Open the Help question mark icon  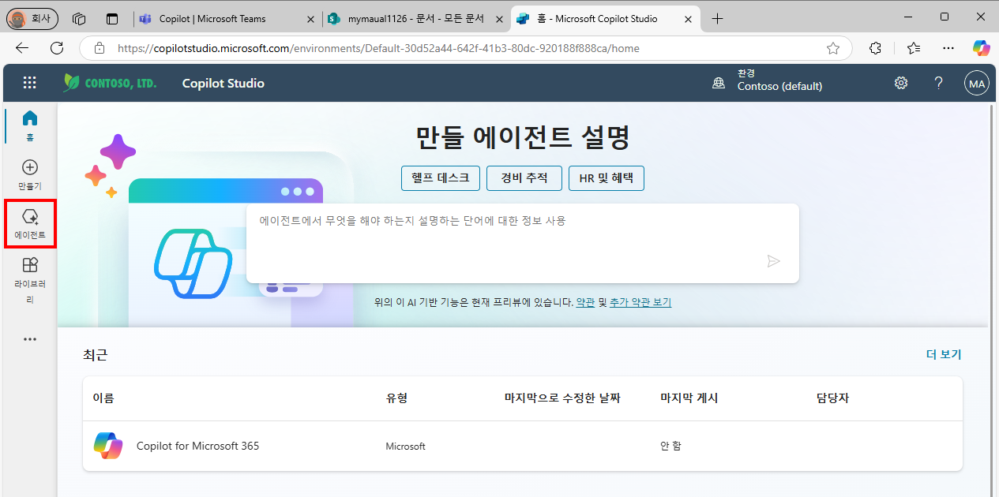tap(938, 83)
